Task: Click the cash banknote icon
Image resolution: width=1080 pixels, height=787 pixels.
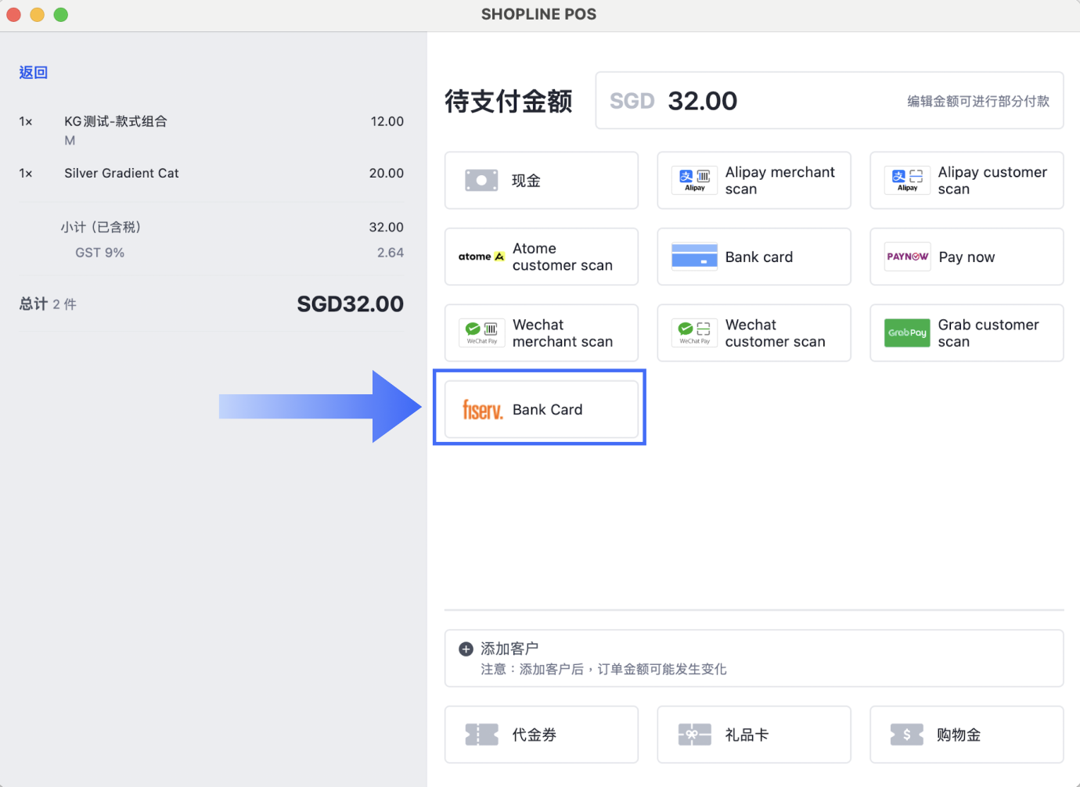Action: (481, 181)
